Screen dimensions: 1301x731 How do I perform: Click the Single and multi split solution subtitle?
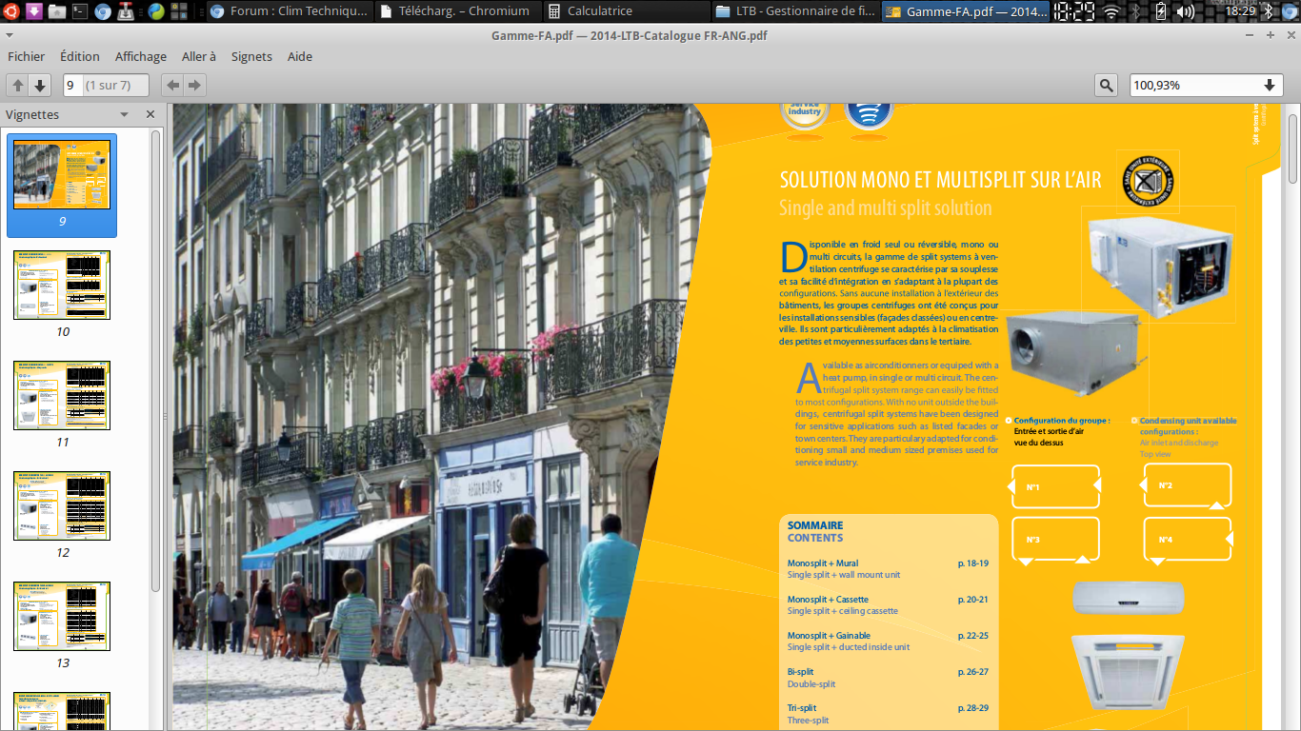(x=886, y=208)
